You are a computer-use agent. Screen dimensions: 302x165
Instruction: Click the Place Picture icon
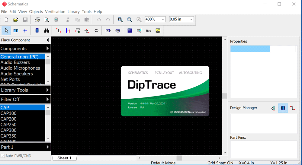[158, 30]
